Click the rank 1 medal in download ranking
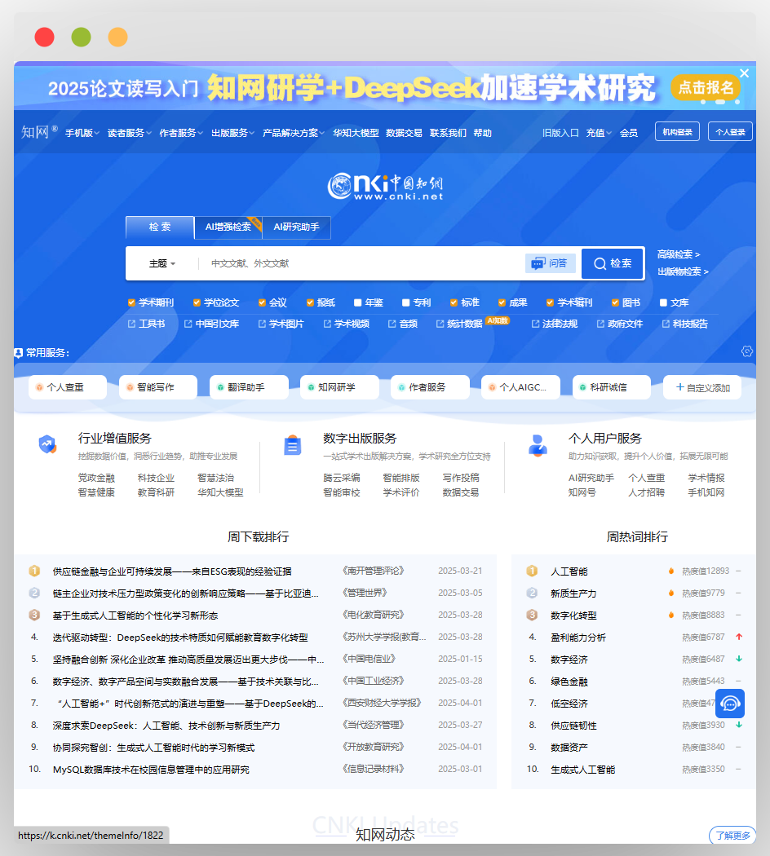 tap(34, 571)
